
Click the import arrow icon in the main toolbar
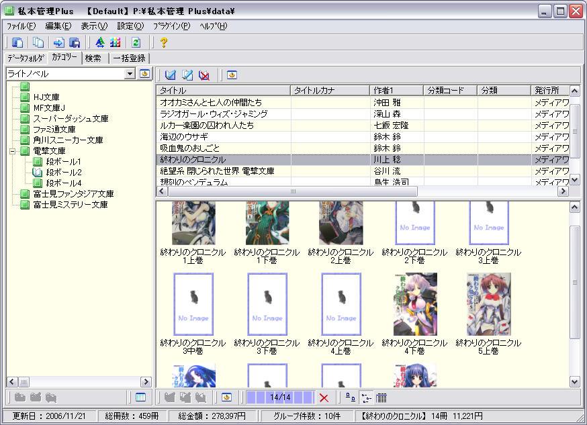pos(58,42)
